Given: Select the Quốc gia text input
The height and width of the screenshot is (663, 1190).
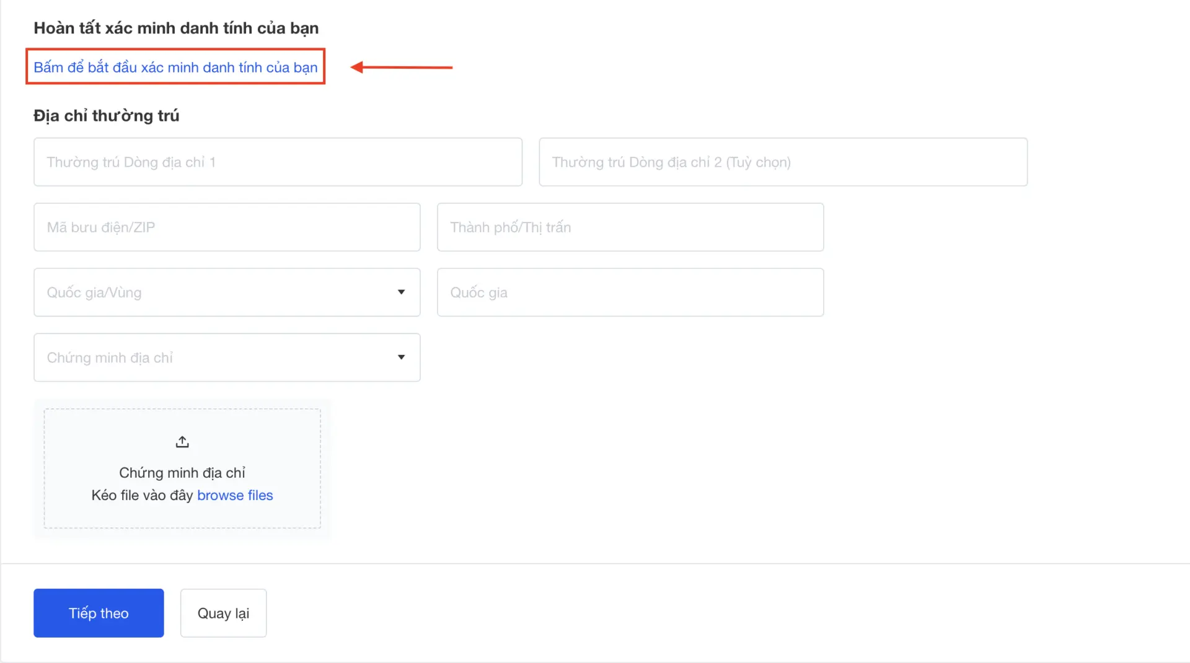Looking at the screenshot, I should [x=630, y=292].
